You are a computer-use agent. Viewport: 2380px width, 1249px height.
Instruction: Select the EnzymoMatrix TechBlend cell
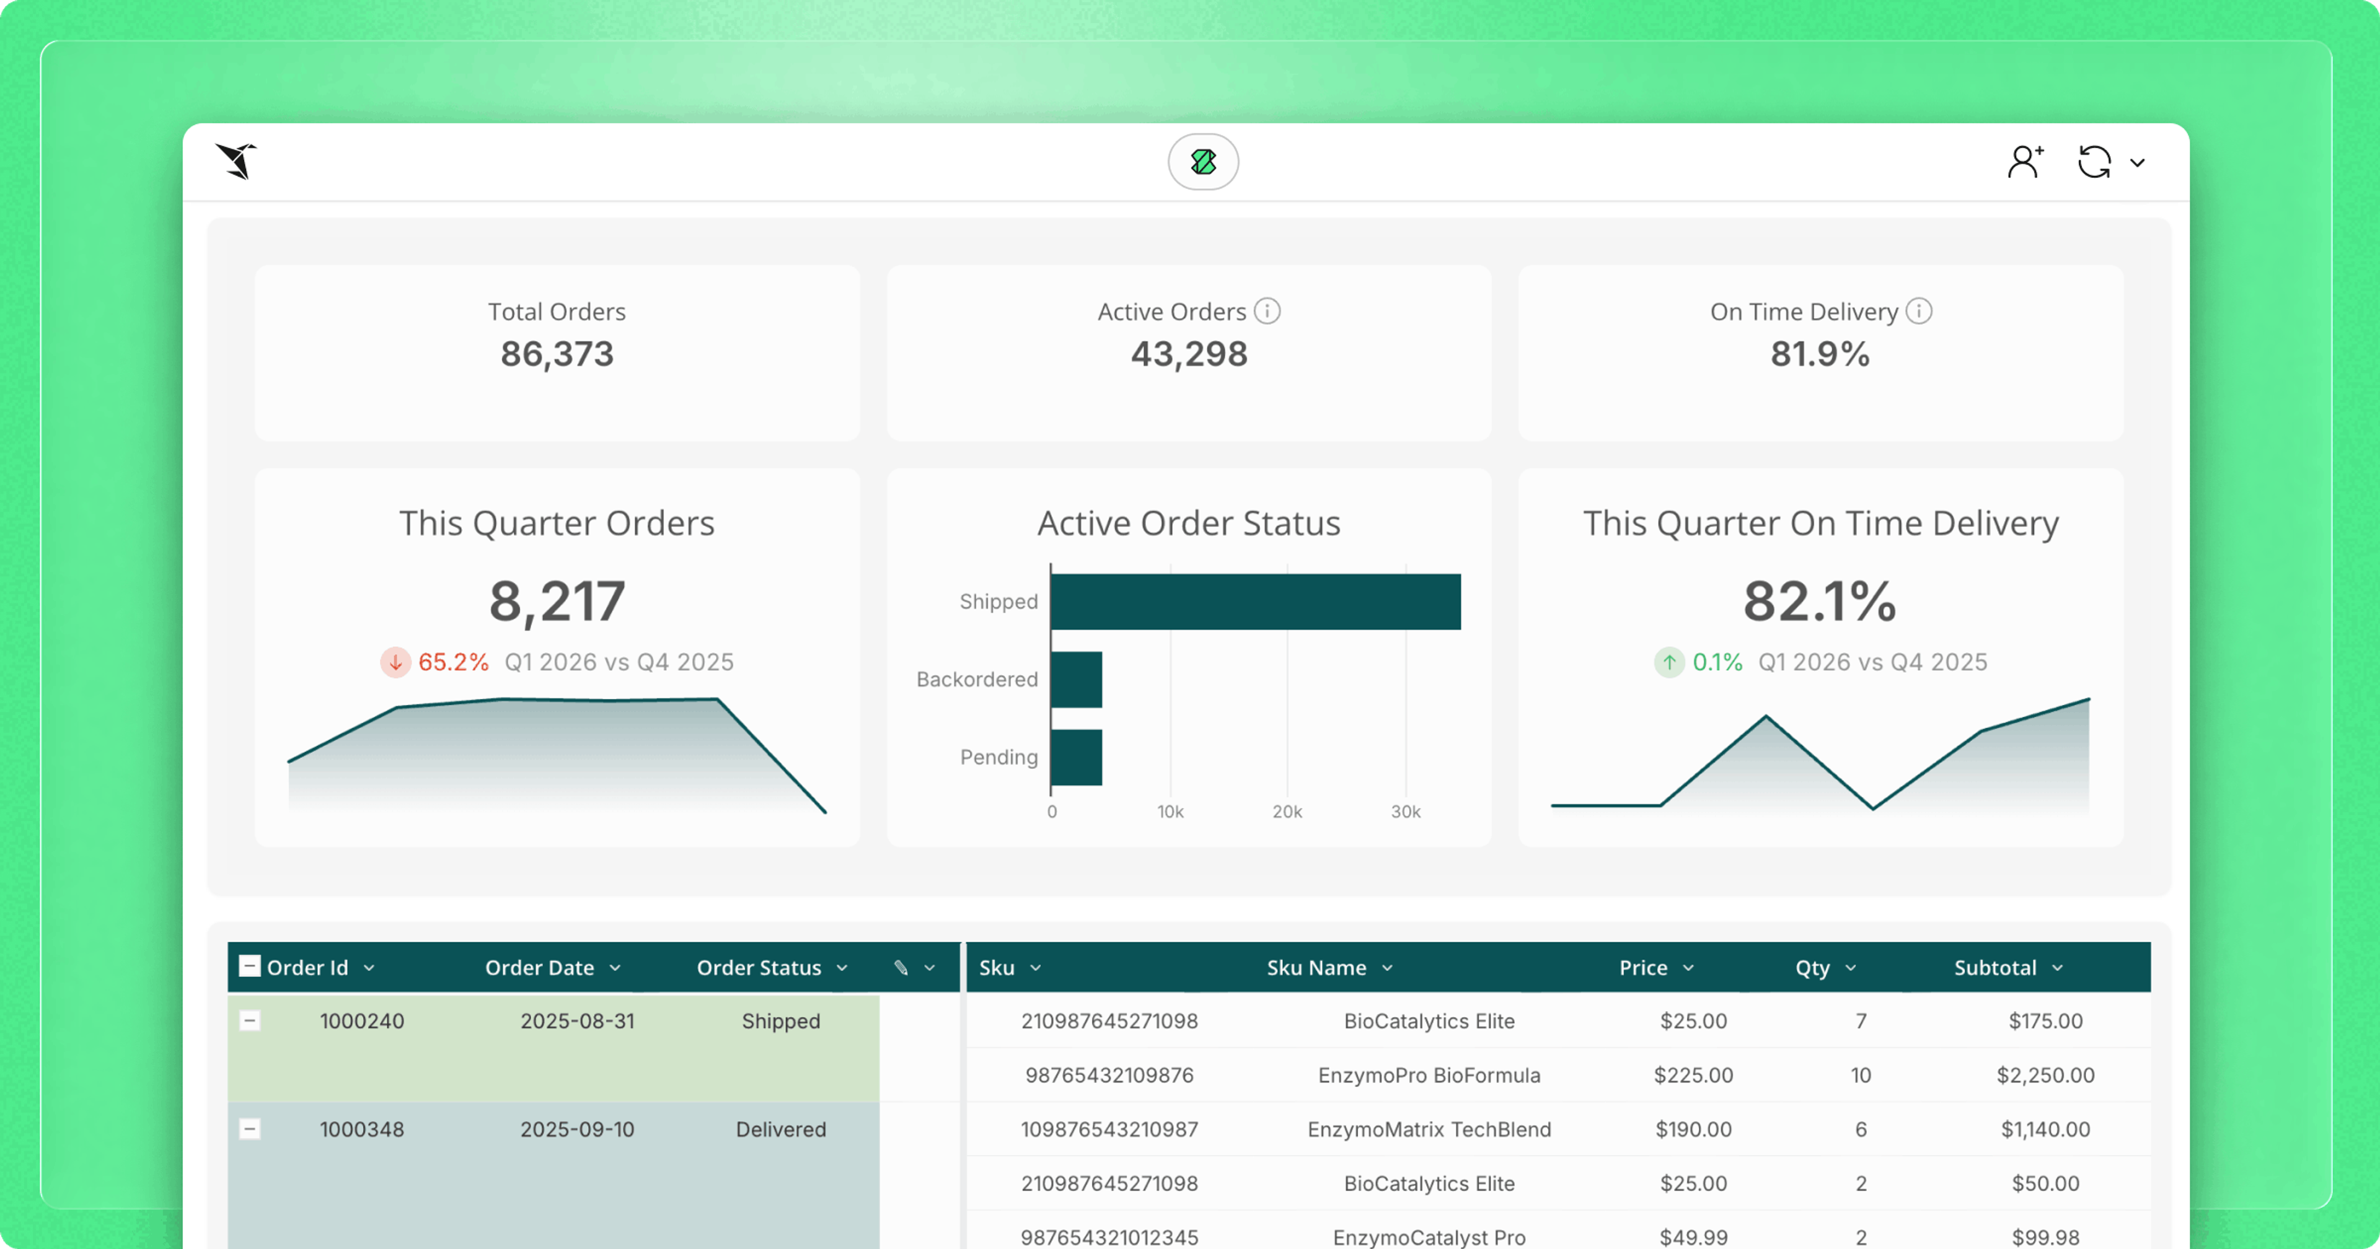tap(1429, 1129)
